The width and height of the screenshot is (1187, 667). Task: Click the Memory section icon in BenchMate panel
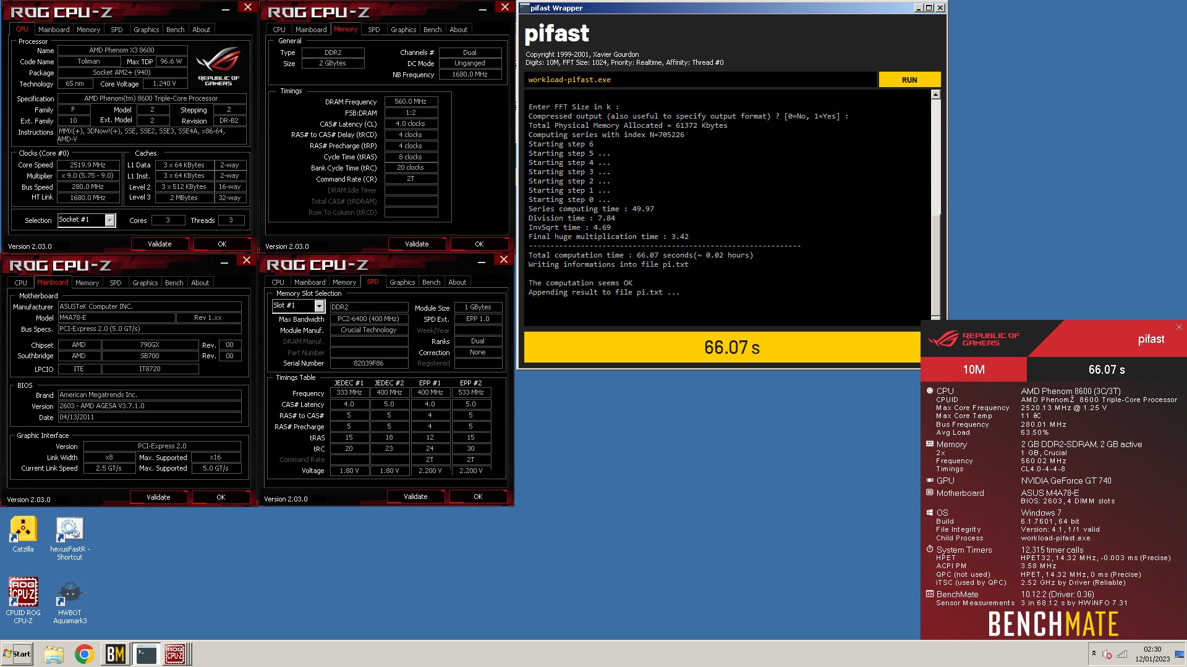929,444
